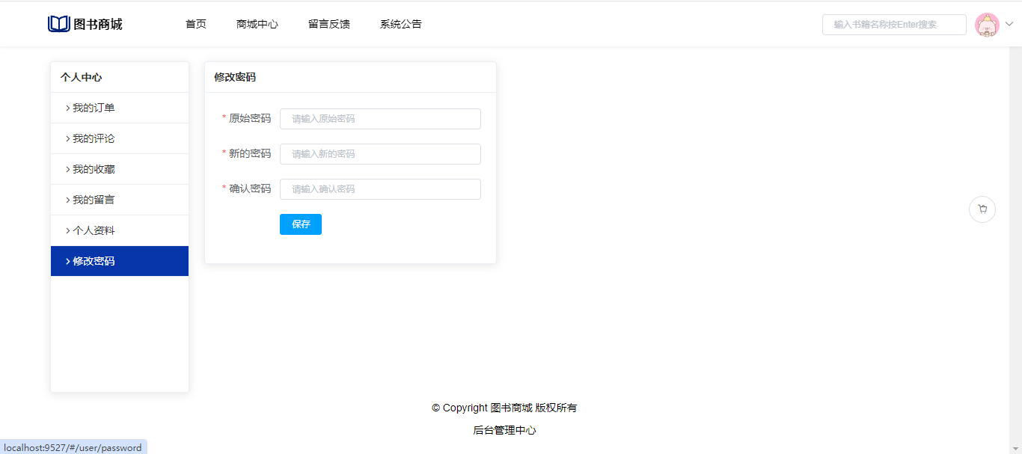Select 我的收藏 in sidebar
The image size is (1022, 454).
[120, 169]
